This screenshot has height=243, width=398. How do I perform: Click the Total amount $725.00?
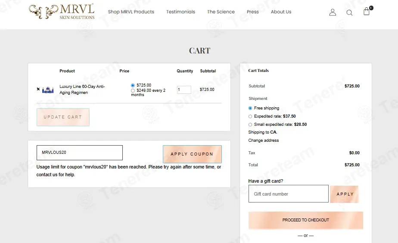352,165
